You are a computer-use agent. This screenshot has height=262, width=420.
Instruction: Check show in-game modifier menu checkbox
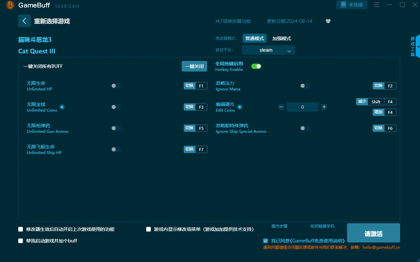point(149,229)
